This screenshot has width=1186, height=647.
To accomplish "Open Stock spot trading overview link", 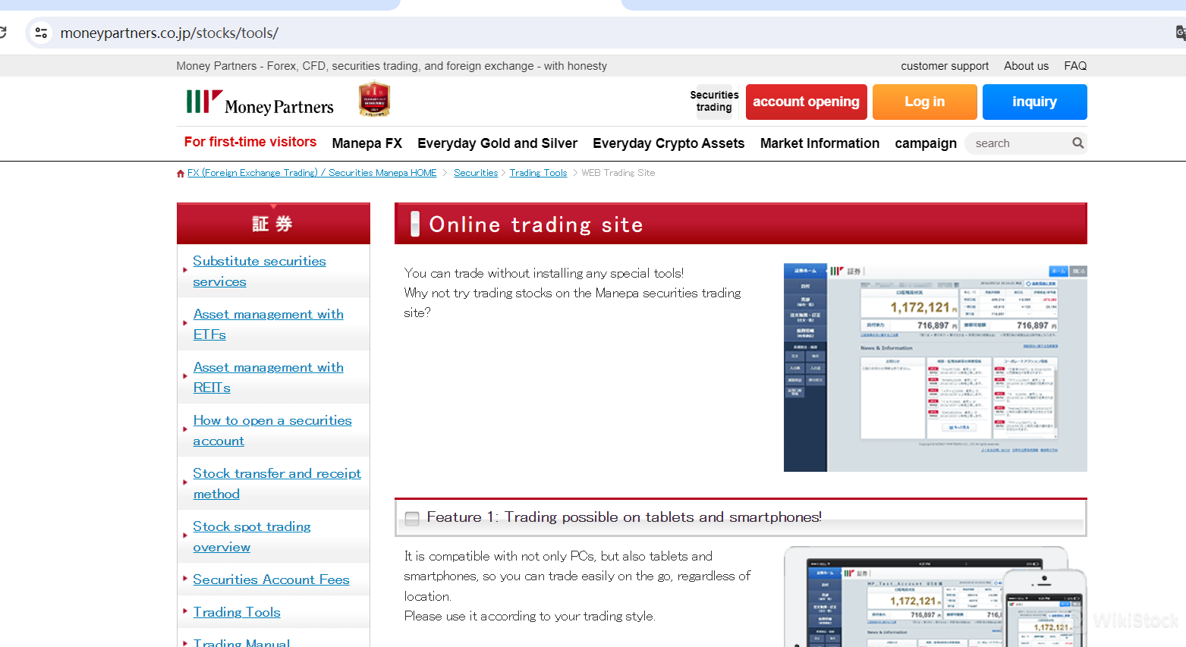I will pyautogui.click(x=251, y=536).
